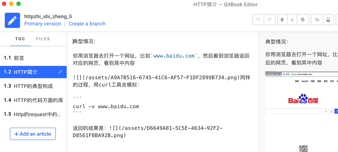This screenshot has width=338, height=152.
Task: Click the edit pencil beside HTTP简介
Action: point(60,72)
